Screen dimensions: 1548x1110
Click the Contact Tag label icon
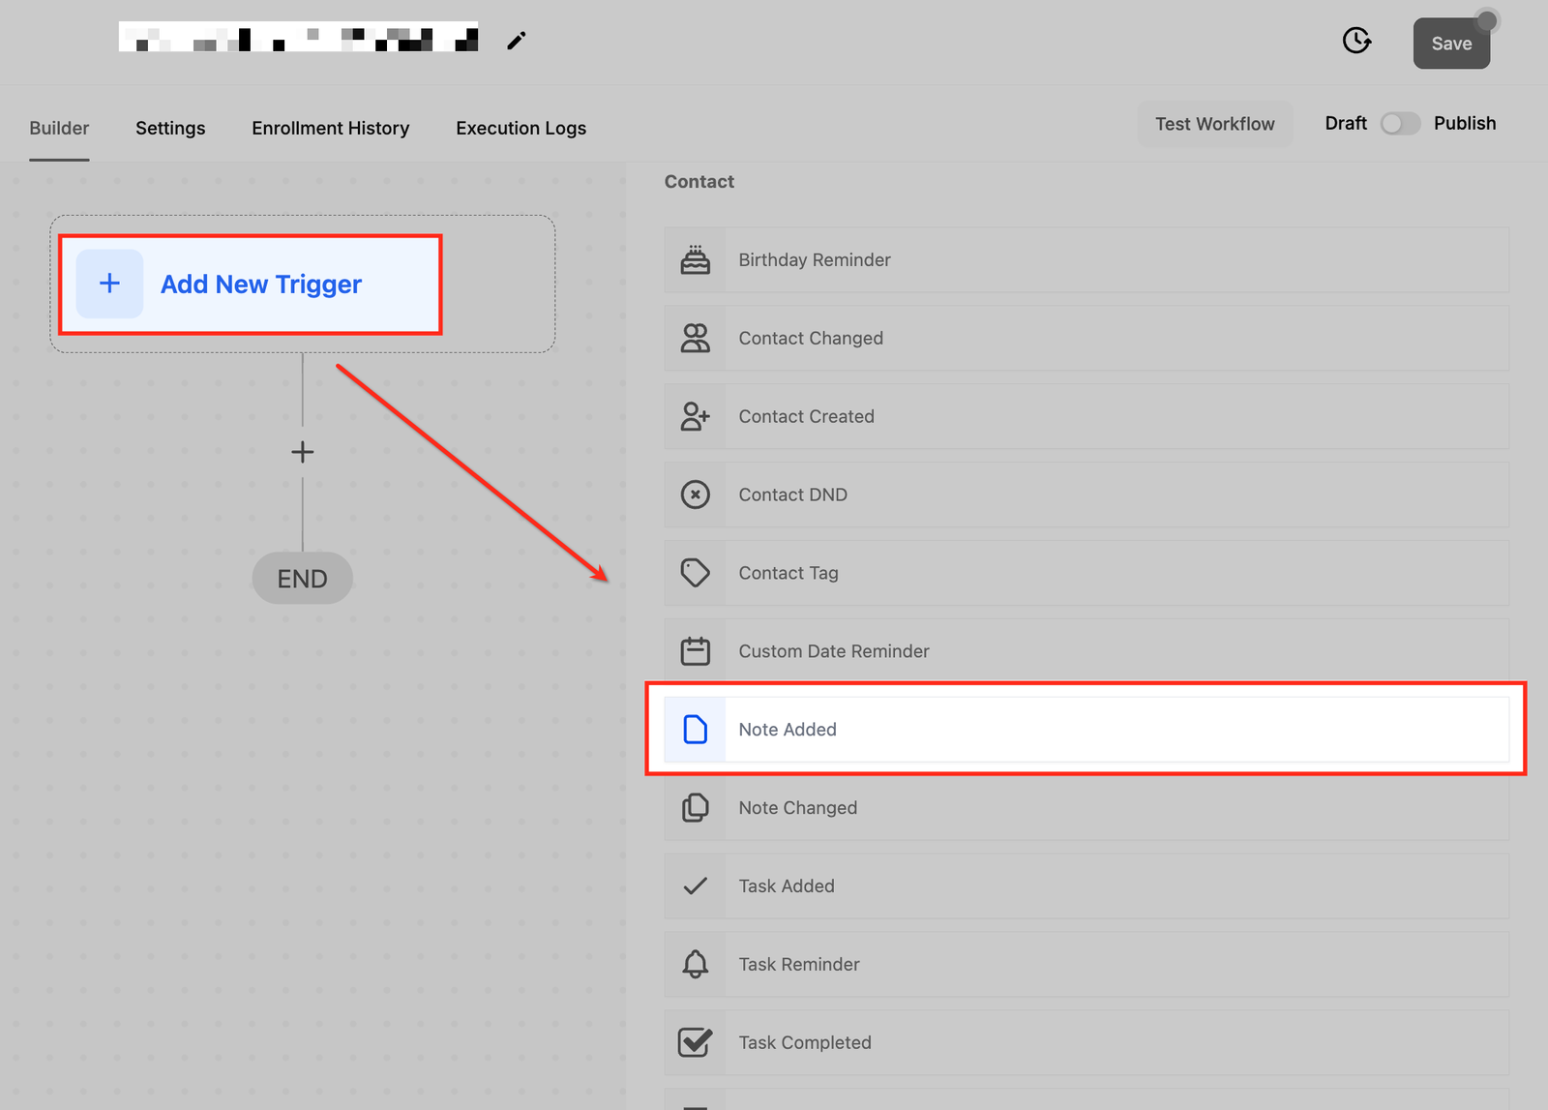(x=695, y=573)
